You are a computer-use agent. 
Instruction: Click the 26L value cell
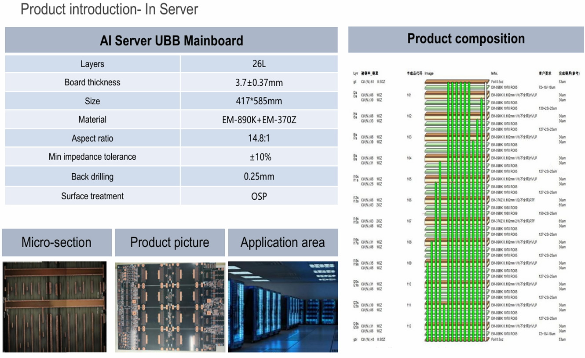click(x=259, y=64)
